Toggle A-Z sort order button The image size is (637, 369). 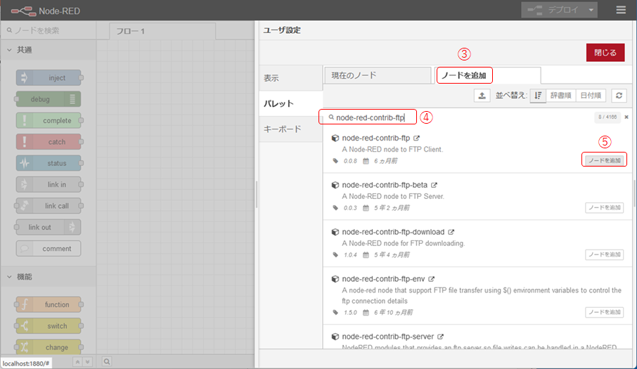coord(538,96)
